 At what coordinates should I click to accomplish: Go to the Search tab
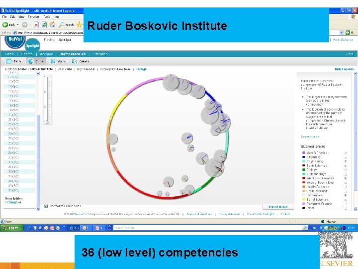point(27,54)
